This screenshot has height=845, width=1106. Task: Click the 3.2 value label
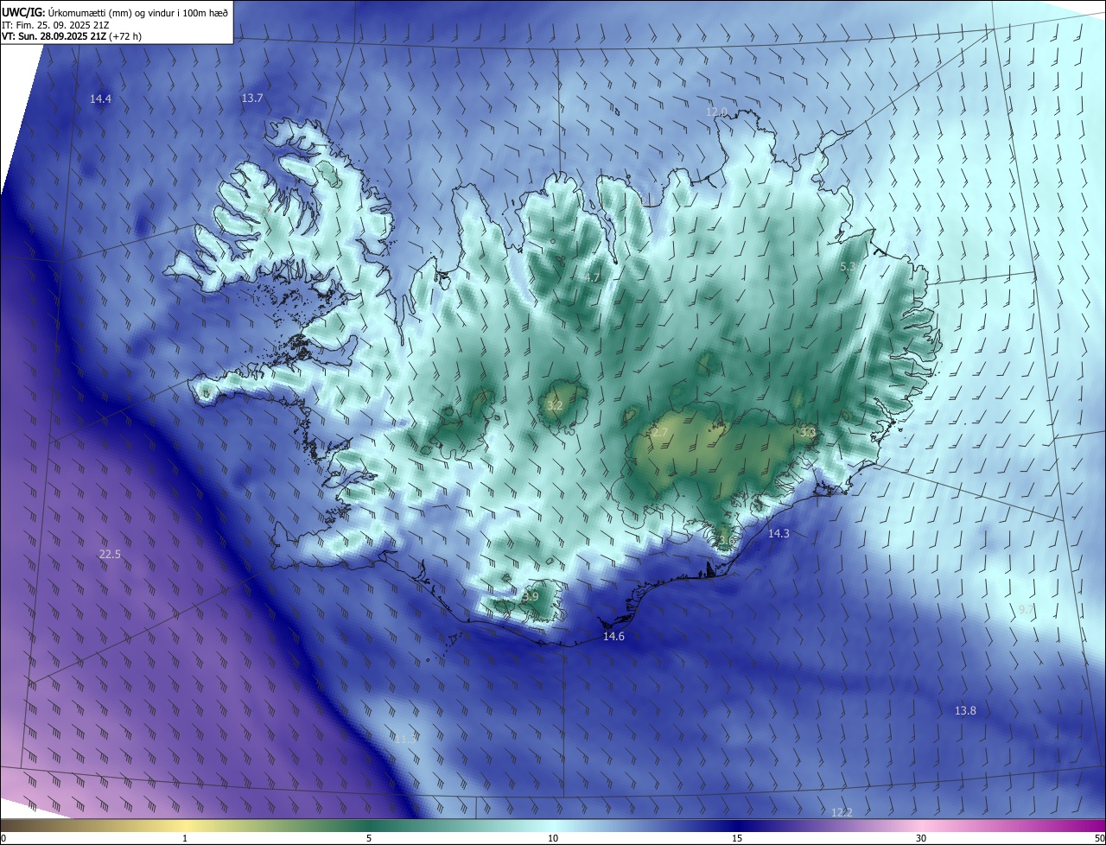point(556,405)
